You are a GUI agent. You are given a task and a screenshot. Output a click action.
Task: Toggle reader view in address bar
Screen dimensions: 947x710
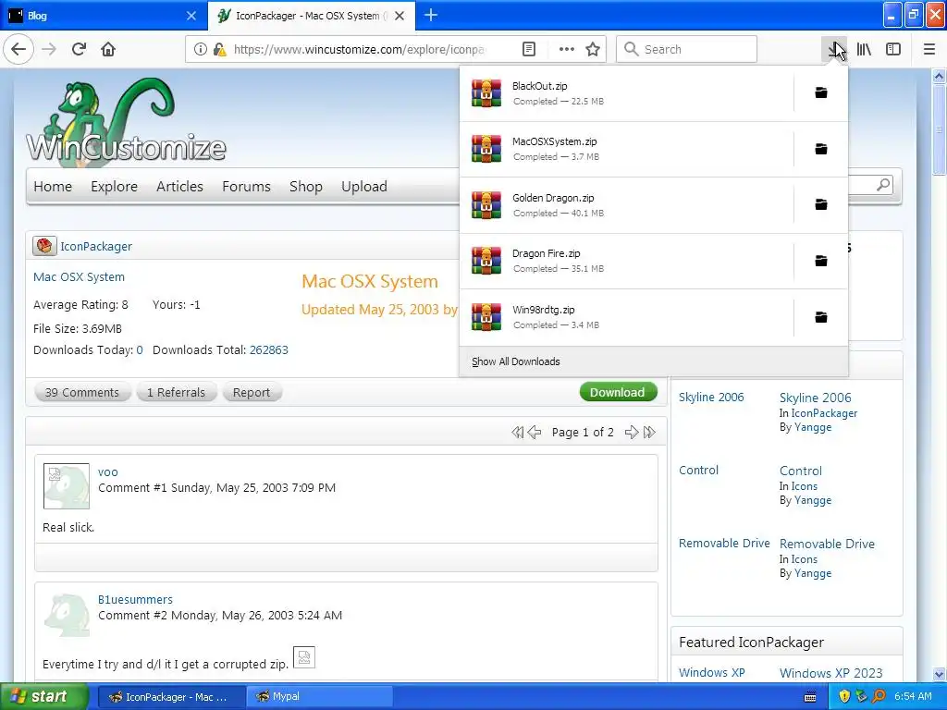(528, 50)
